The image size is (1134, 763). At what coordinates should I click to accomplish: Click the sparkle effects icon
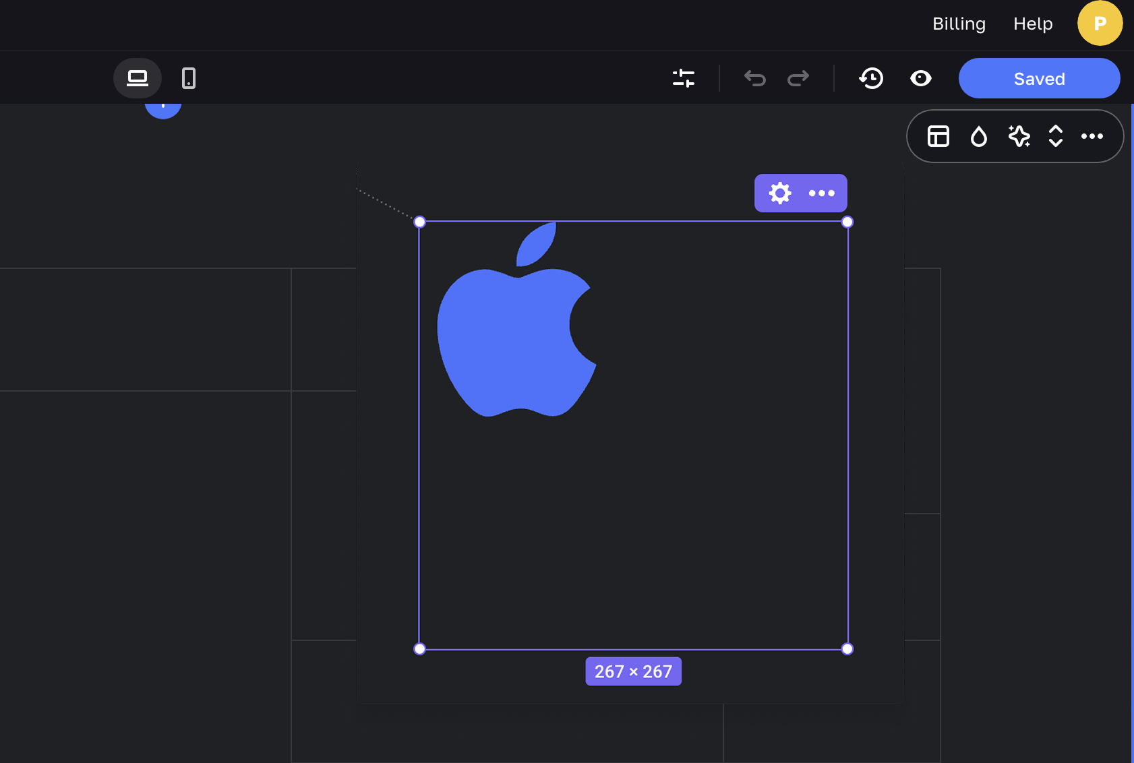(x=1019, y=136)
